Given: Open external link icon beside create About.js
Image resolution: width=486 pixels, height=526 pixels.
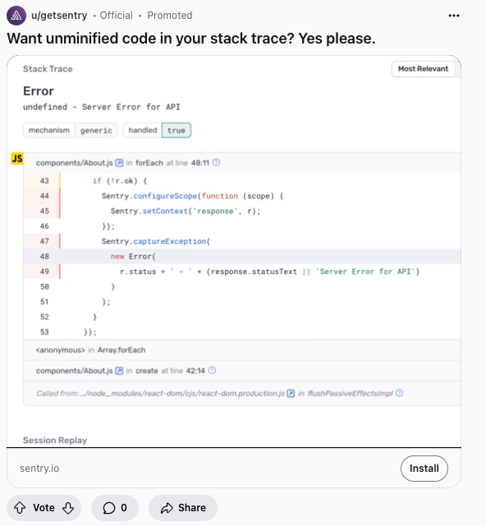Looking at the screenshot, I should [119, 371].
